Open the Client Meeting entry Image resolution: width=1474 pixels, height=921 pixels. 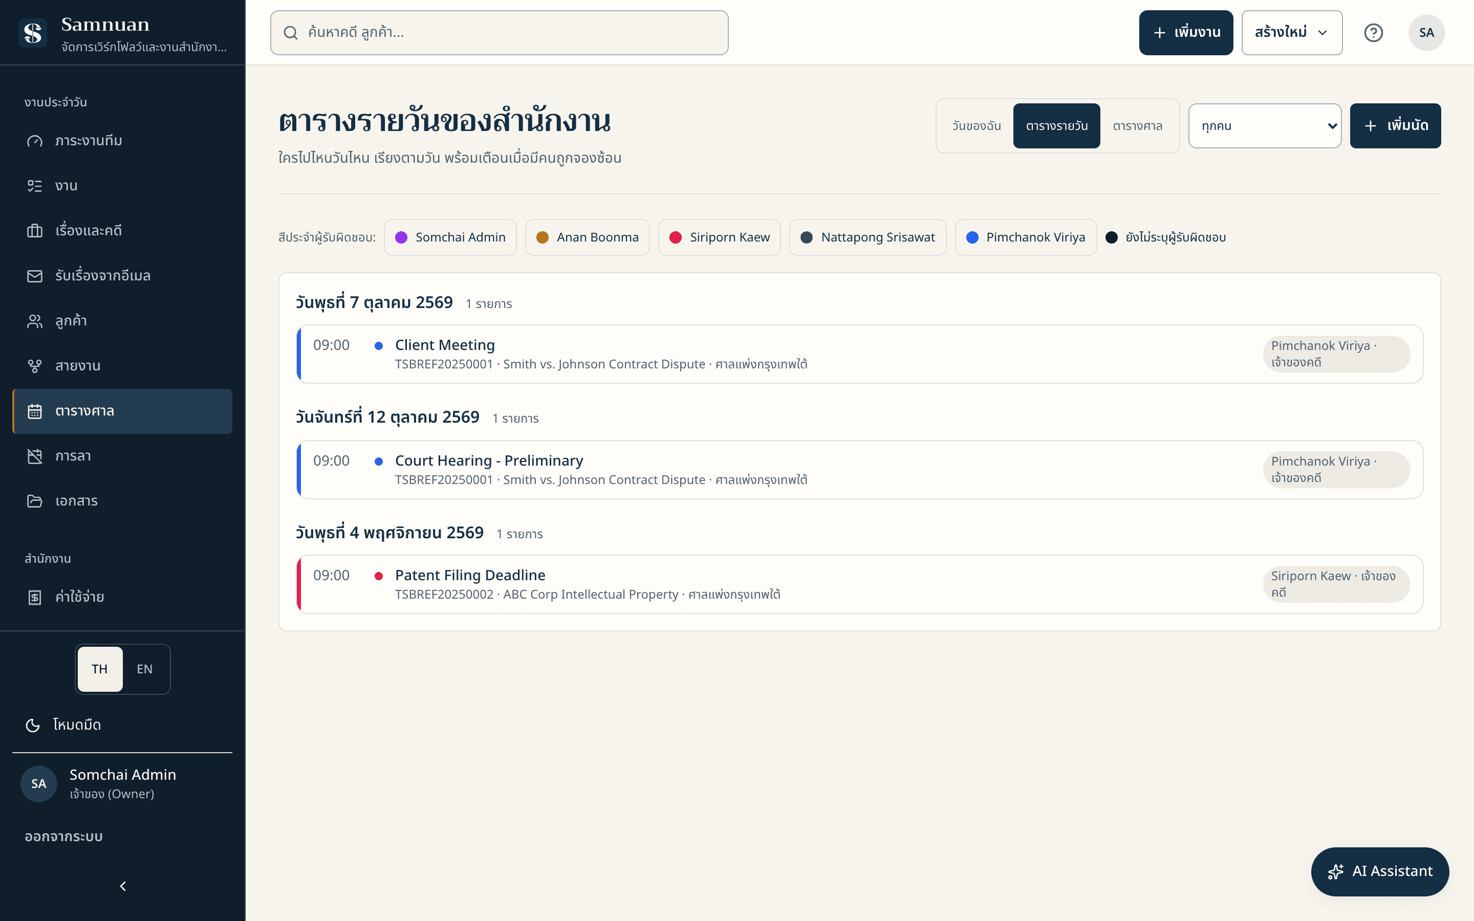859,354
